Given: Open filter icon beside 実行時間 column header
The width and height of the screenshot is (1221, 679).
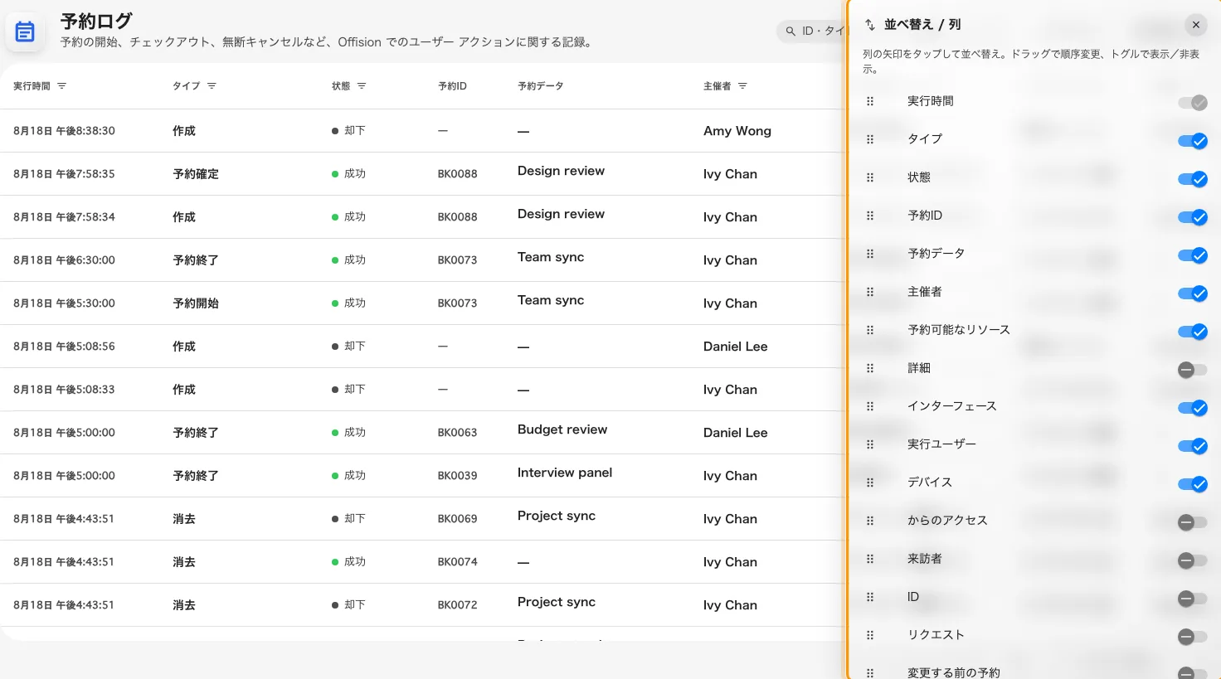Looking at the screenshot, I should pos(61,86).
